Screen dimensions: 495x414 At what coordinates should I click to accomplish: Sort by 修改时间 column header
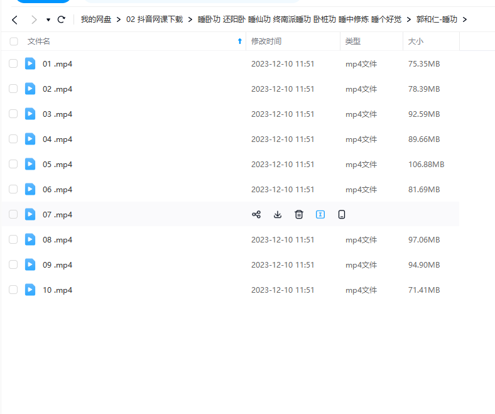[266, 41]
